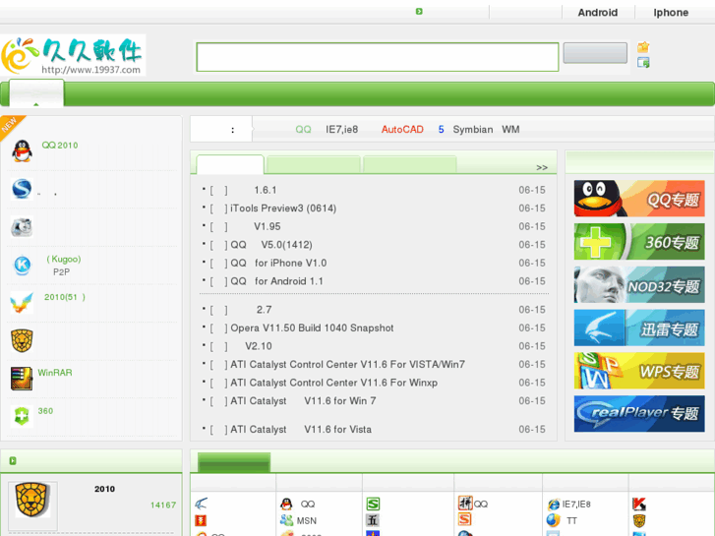Open ATI Catalyst Control Center For VISTA/Win7
The width and height of the screenshot is (715, 536).
pos(347,365)
